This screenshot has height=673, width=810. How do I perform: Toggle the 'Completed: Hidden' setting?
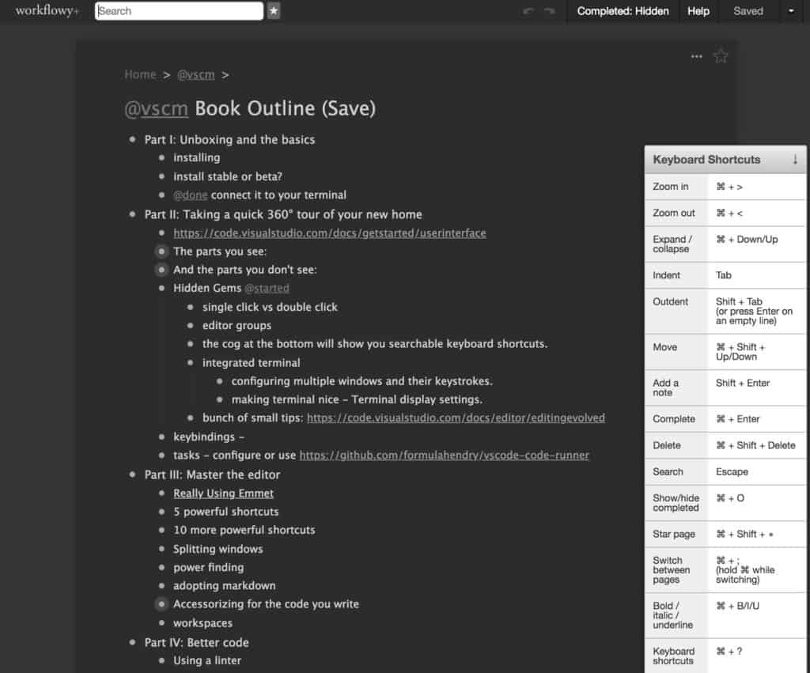pos(623,11)
